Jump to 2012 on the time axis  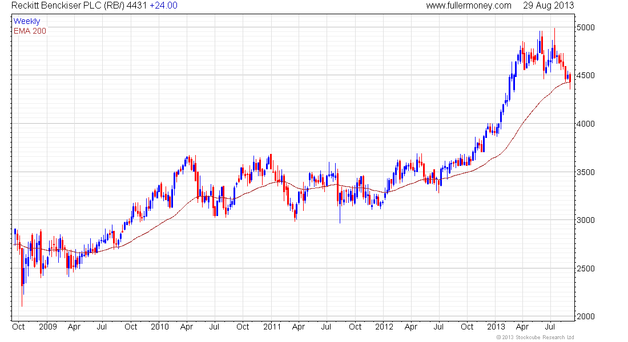point(384,327)
